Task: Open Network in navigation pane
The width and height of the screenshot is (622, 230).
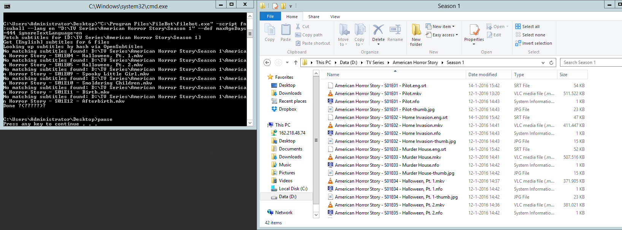Action: click(x=280, y=213)
